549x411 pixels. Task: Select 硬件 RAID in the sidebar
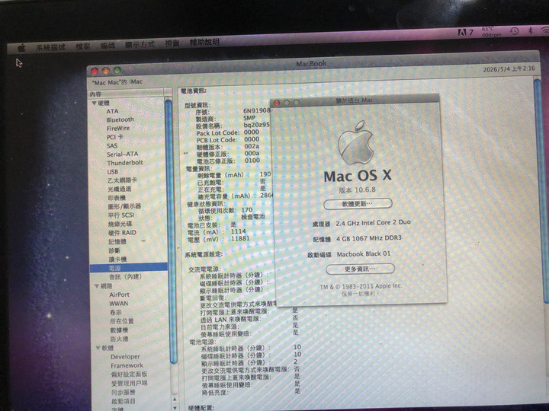pos(122,232)
